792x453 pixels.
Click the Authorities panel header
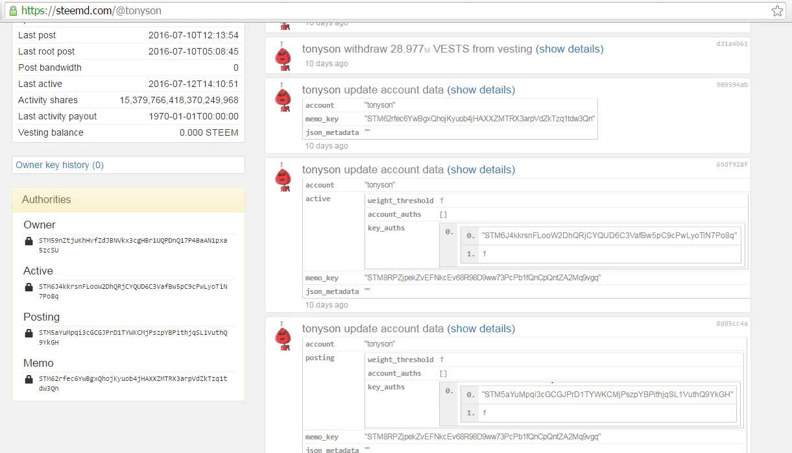click(128, 199)
